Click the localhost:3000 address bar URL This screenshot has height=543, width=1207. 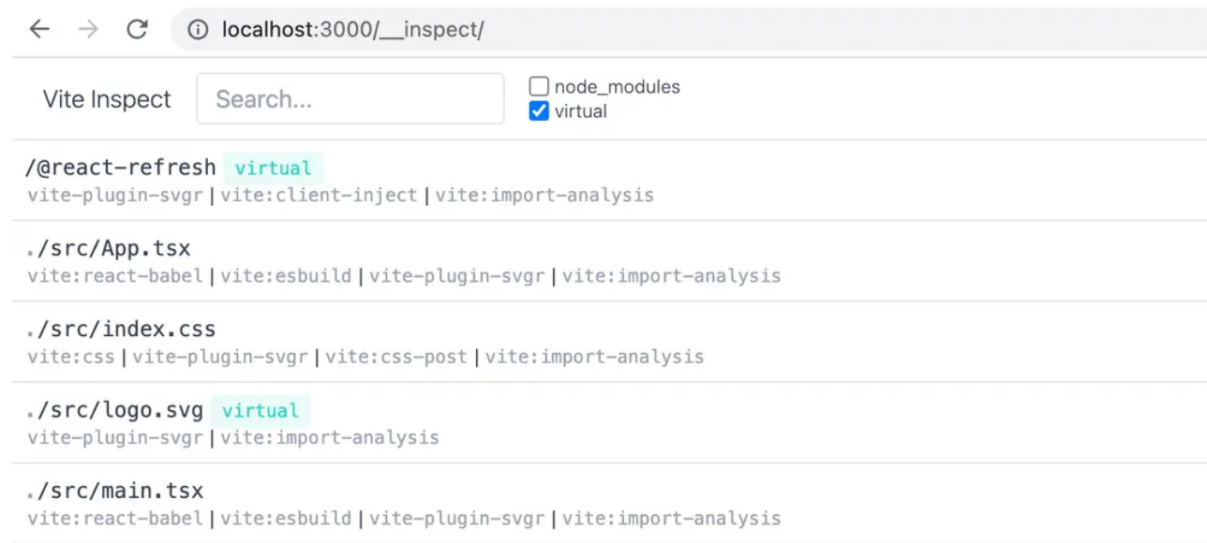353,30
